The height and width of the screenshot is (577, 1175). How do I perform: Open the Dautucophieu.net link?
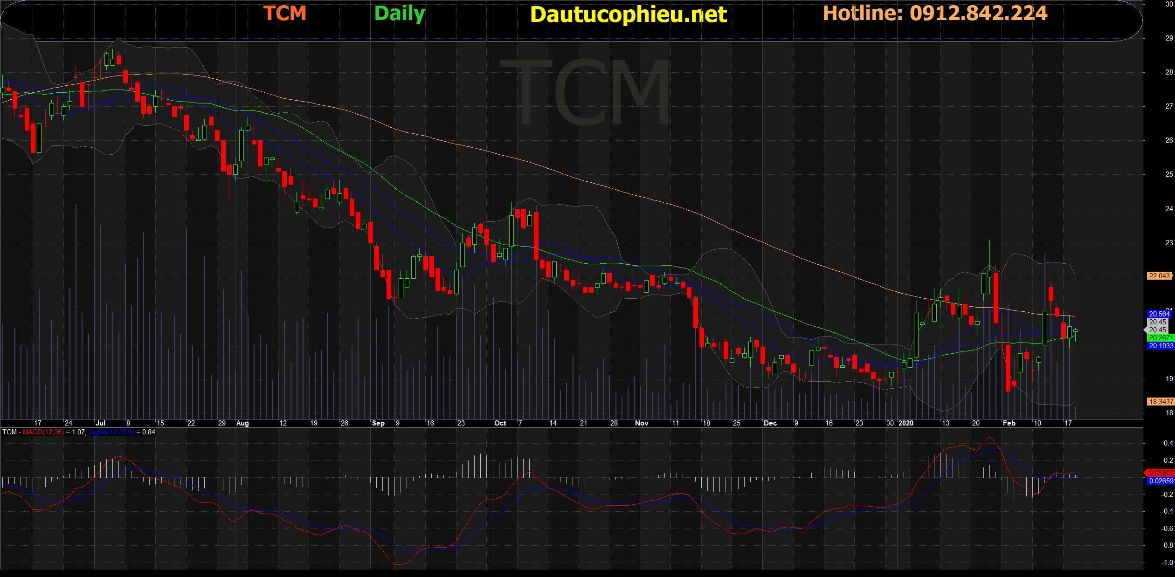(x=628, y=15)
